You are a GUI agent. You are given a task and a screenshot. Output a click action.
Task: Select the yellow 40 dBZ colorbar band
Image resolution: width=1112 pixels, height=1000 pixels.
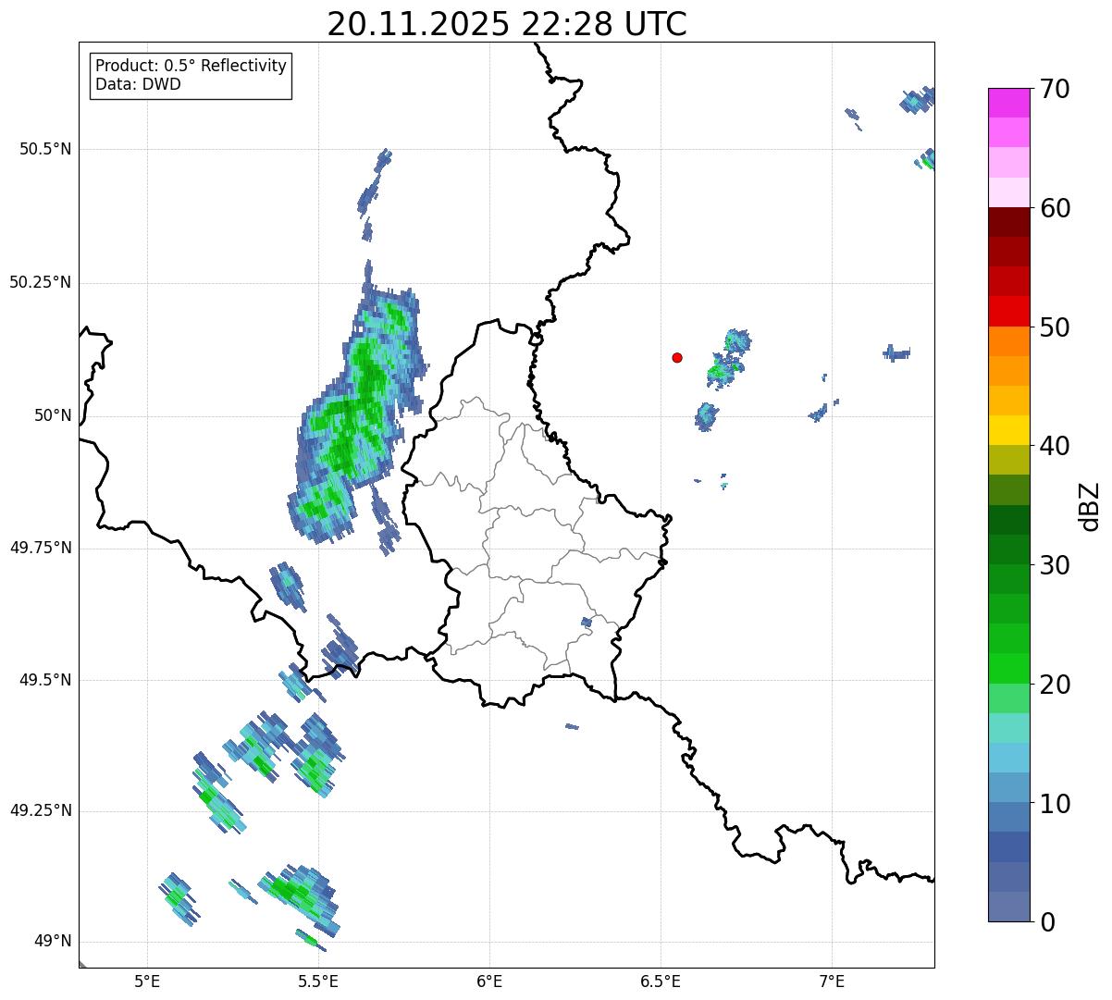(1009, 430)
